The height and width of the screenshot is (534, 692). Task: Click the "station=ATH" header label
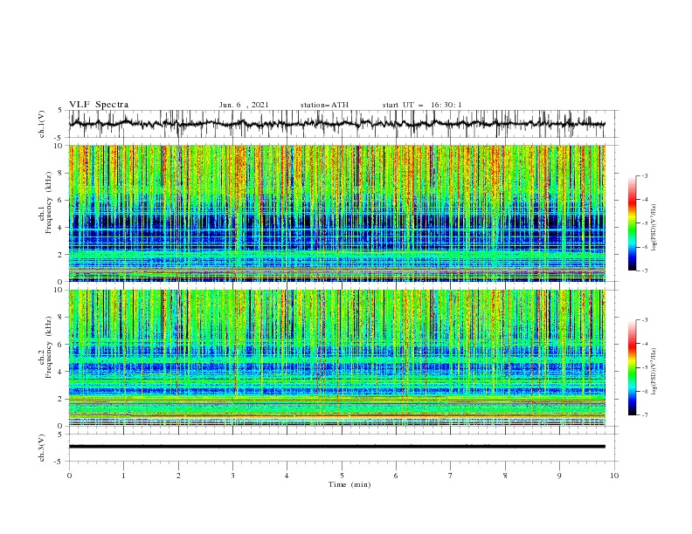[324, 105]
